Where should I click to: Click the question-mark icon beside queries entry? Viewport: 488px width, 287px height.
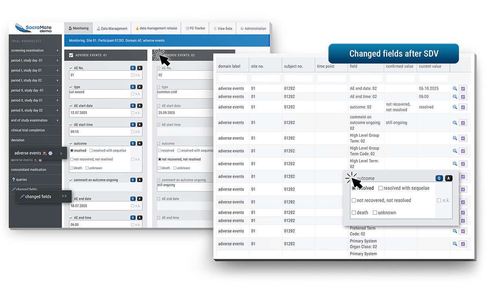click(x=13, y=180)
